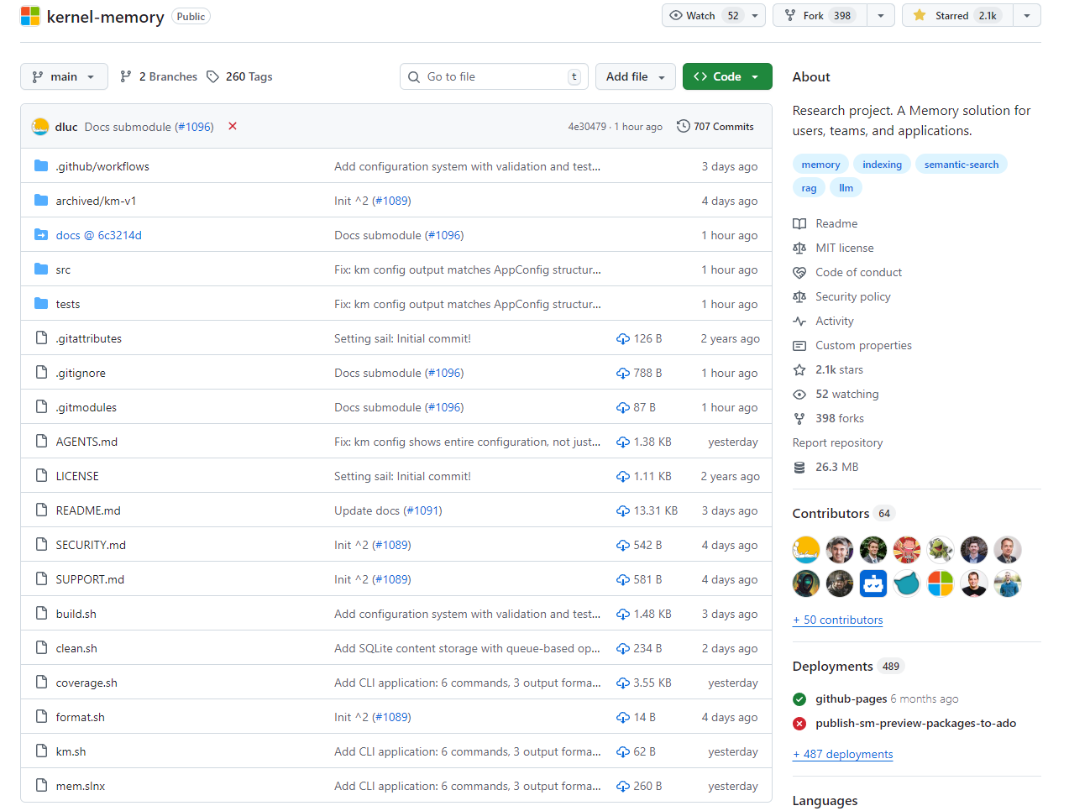This screenshot has width=1069, height=811.
Task: Open the MIT license link
Action: [x=844, y=248]
